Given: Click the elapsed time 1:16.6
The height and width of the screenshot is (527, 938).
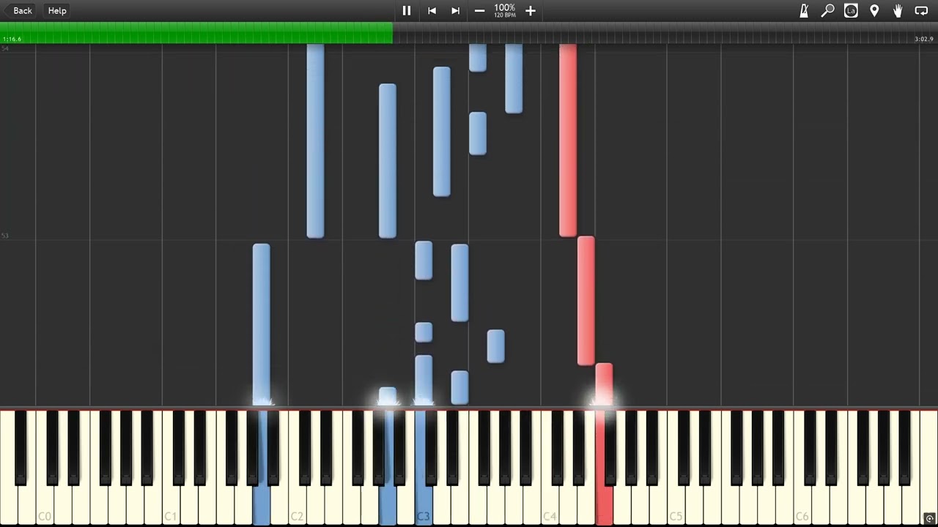Looking at the screenshot, I should coord(12,39).
